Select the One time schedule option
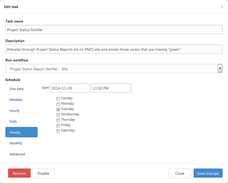228x183 pixels. click(16, 89)
